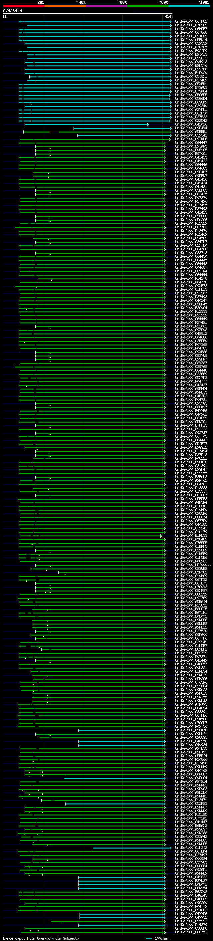The width and height of the screenshot is (213, 941).
Task: Select UniRef100_A9PJV4 label
Action: [x=191, y=128]
